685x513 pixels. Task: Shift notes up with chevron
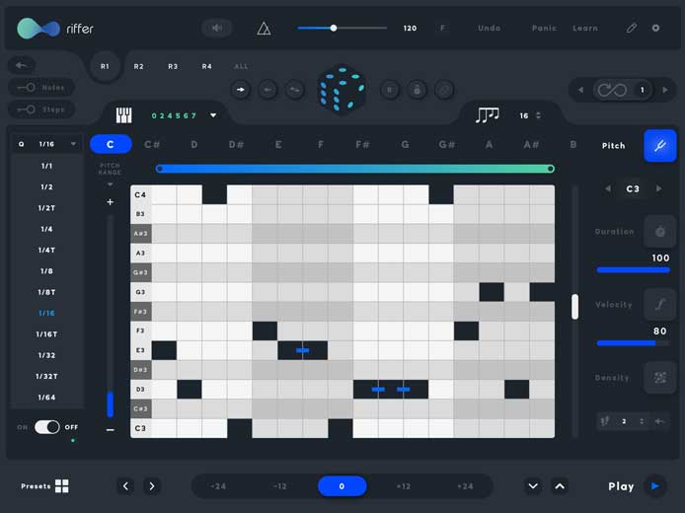point(560,486)
